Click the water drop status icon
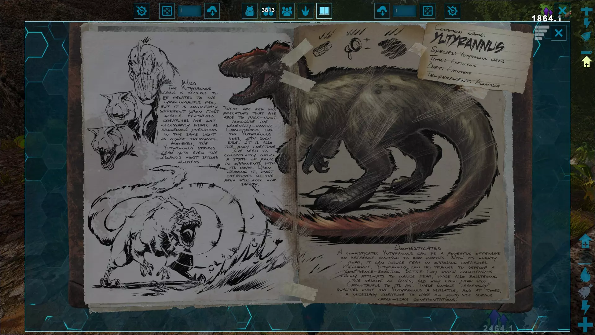 click(585, 275)
